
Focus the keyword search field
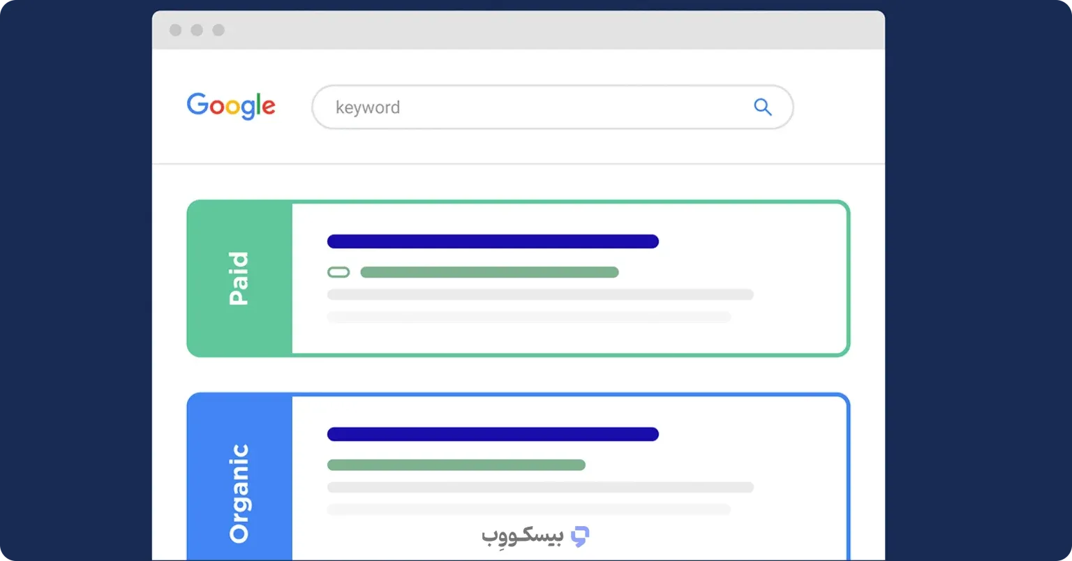tap(552, 107)
